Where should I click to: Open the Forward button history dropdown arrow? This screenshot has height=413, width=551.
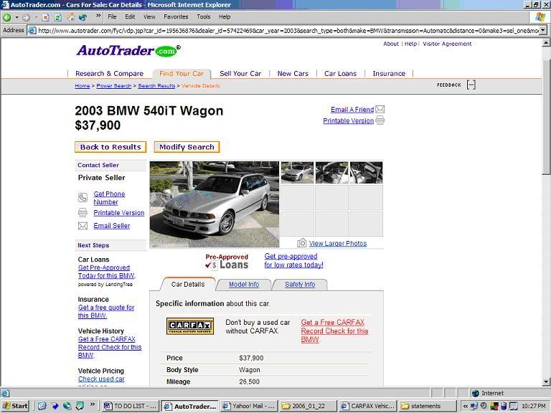click(36, 17)
